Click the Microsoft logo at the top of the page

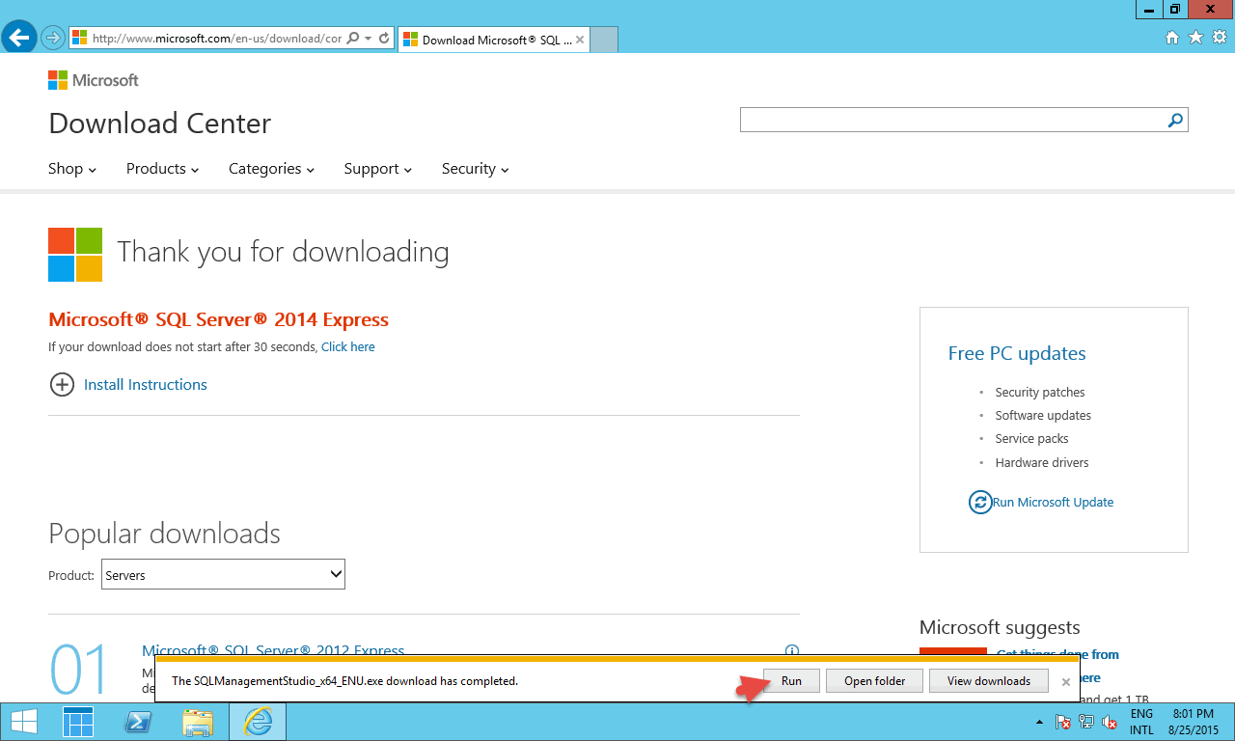click(94, 80)
